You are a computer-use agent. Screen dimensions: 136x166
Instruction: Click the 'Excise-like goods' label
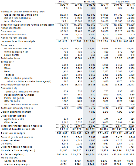pyautogui.click(x=14, y=98)
